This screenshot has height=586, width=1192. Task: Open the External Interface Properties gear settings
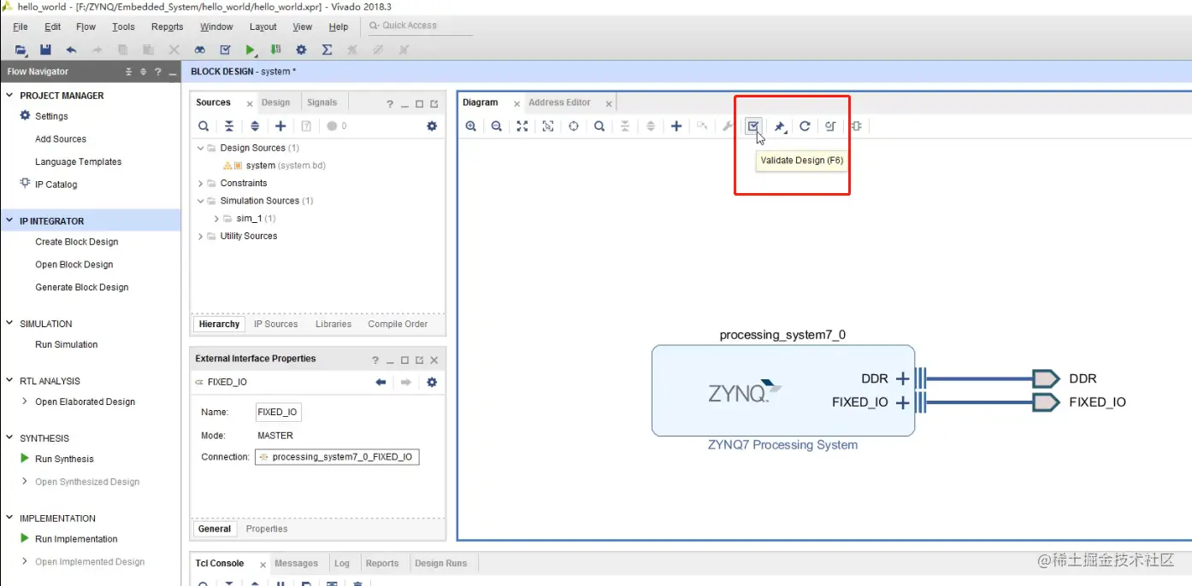click(x=432, y=383)
